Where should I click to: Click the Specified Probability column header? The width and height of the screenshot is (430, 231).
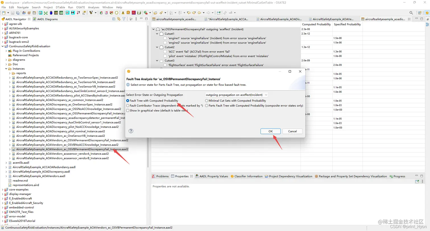pos(347,24)
